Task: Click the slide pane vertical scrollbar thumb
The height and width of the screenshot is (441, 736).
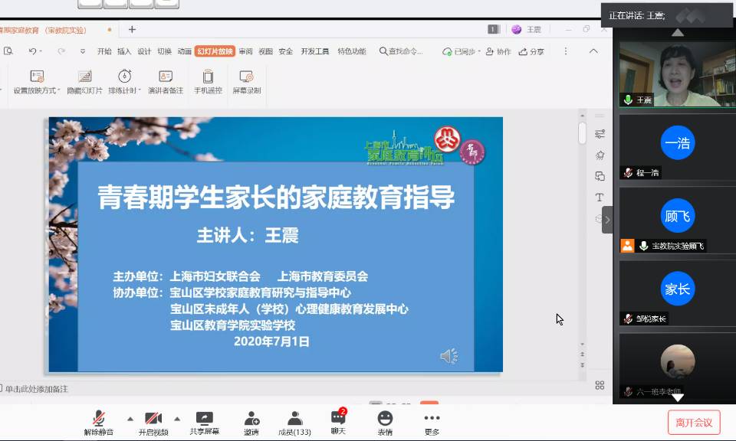Action: [x=582, y=133]
